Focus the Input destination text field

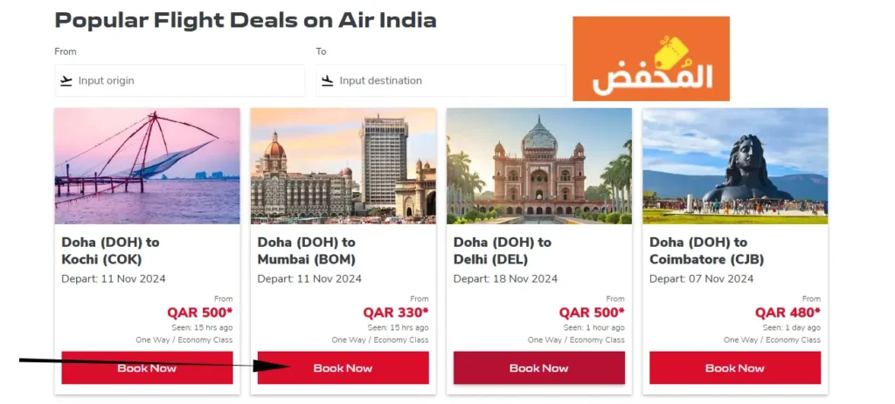pyautogui.click(x=441, y=80)
